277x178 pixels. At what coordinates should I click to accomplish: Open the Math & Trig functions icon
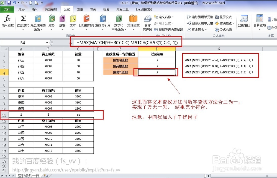[x=119, y=19]
